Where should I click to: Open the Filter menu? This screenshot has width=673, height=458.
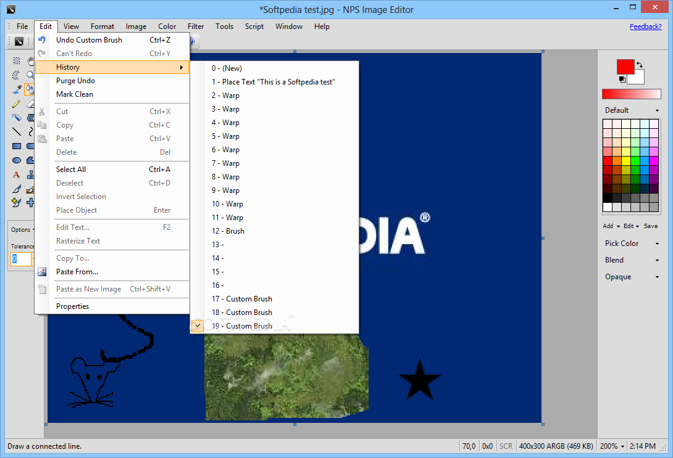(x=196, y=27)
